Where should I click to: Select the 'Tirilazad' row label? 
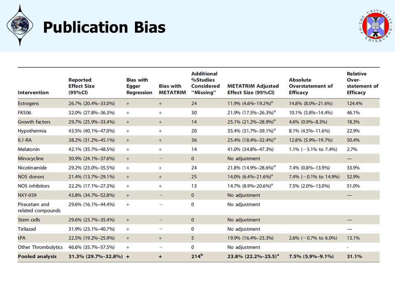(27, 229)
